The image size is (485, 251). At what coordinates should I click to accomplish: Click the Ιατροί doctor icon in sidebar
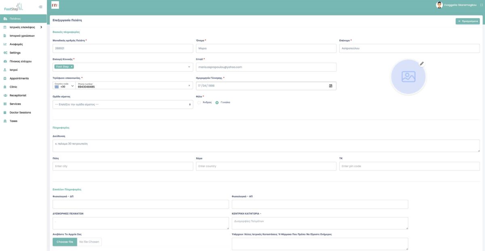5,70
